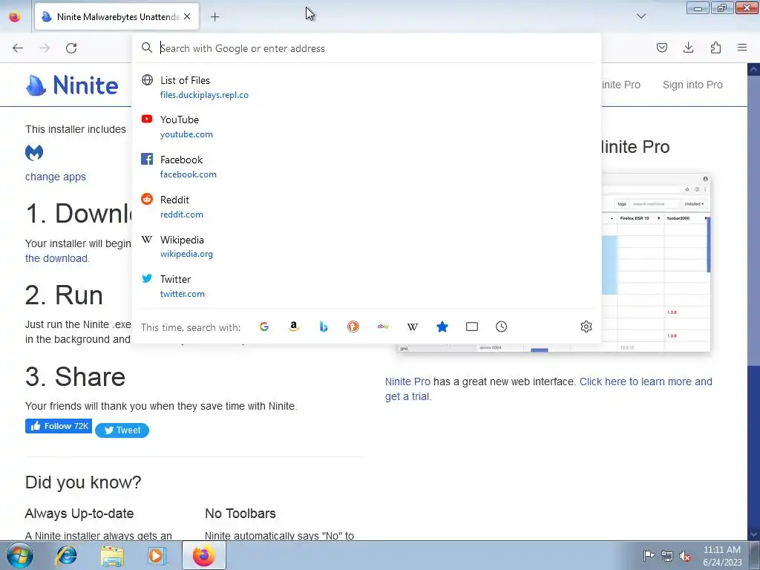Open the Action Center flag tray icon
The height and width of the screenshot is (570, 760).
(649, 556)
